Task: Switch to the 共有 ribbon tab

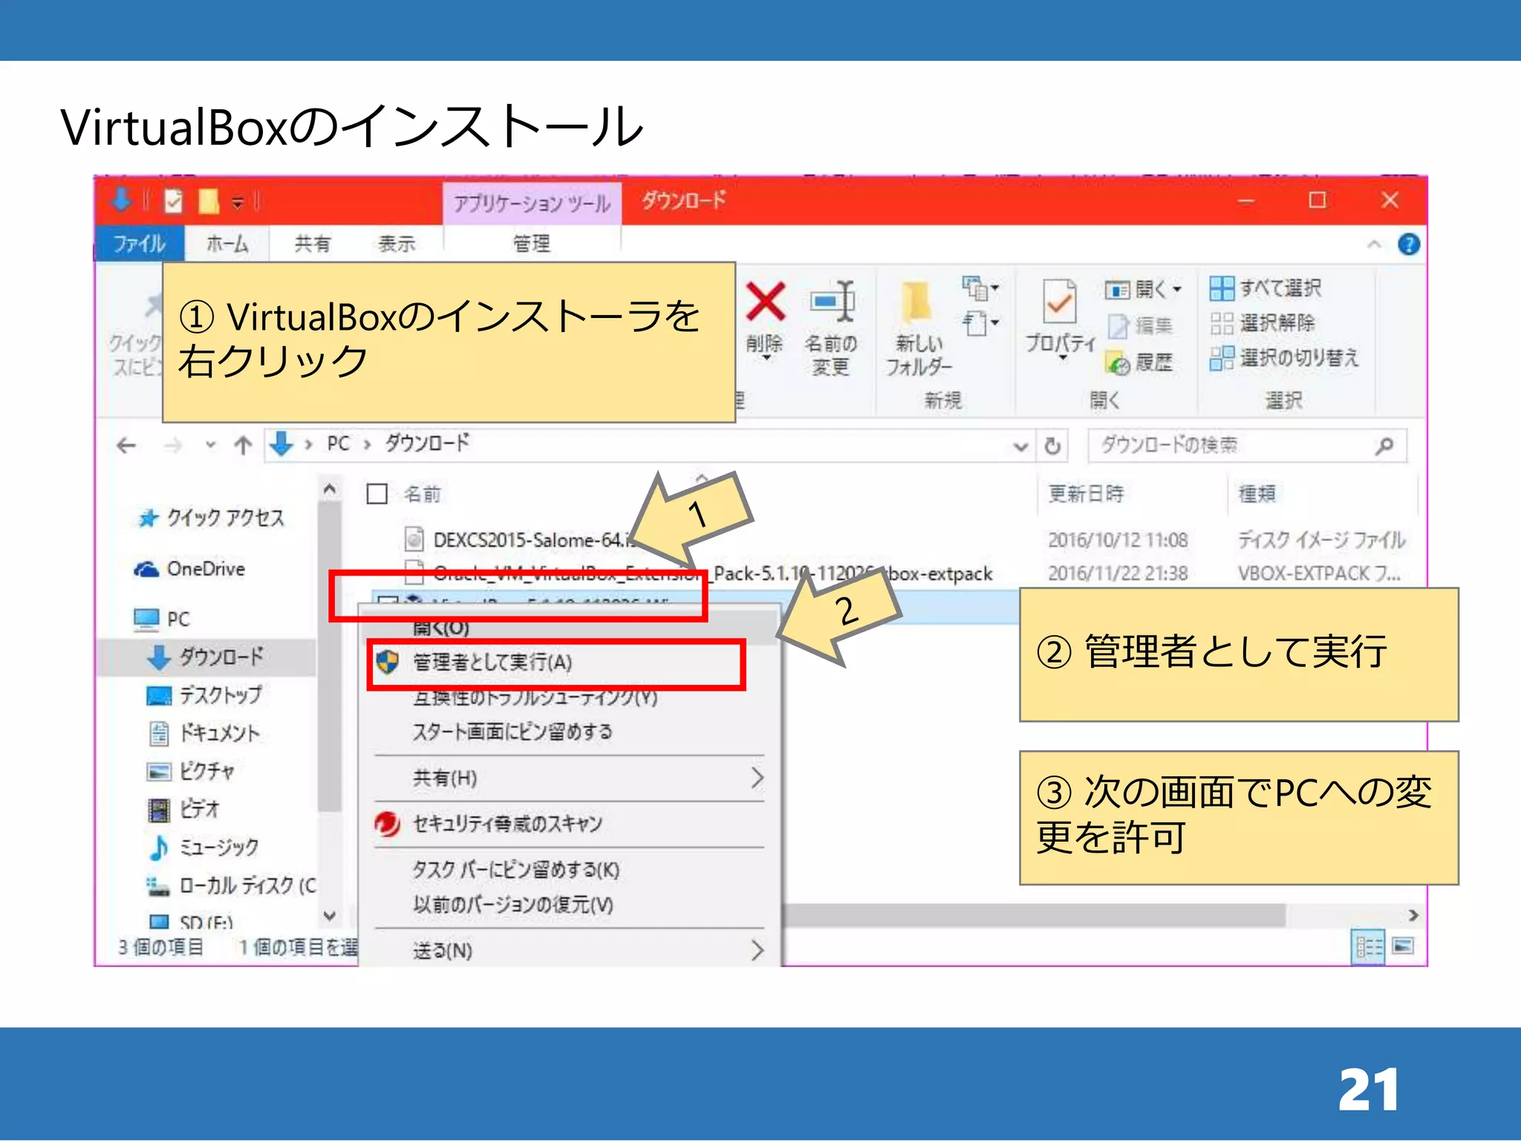Action: pos(312,243)
